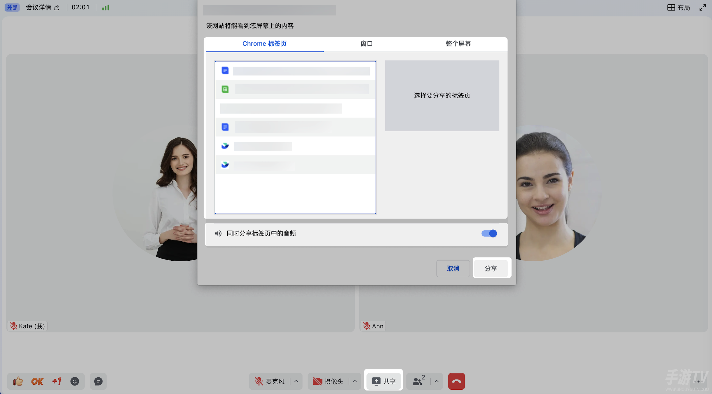This screenshot has height=394, width=712.
Task: Send the OK reaction
Action: tap(37, 381)
